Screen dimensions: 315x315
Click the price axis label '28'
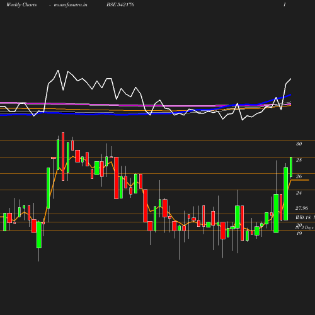299,160
